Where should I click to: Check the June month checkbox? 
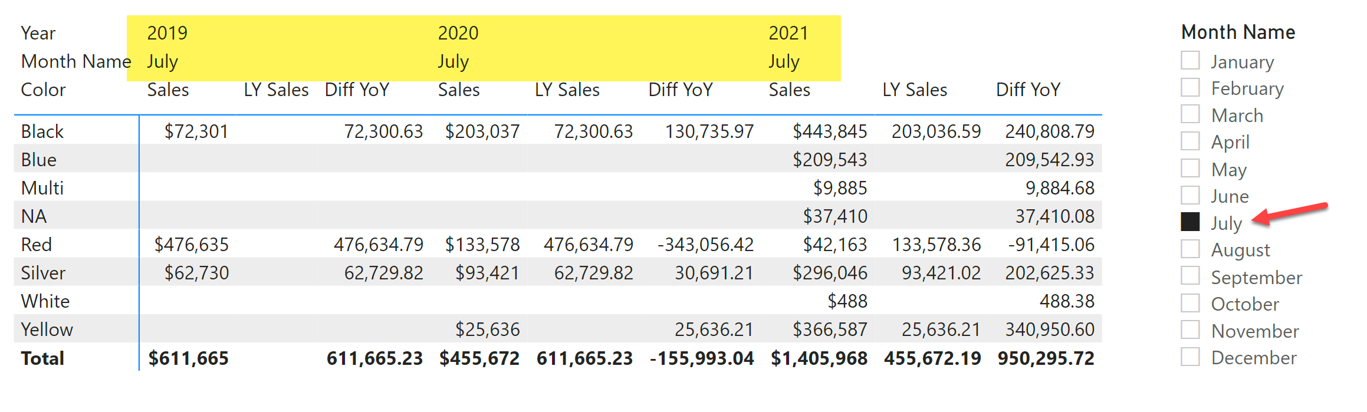[x=1190, y=195]
